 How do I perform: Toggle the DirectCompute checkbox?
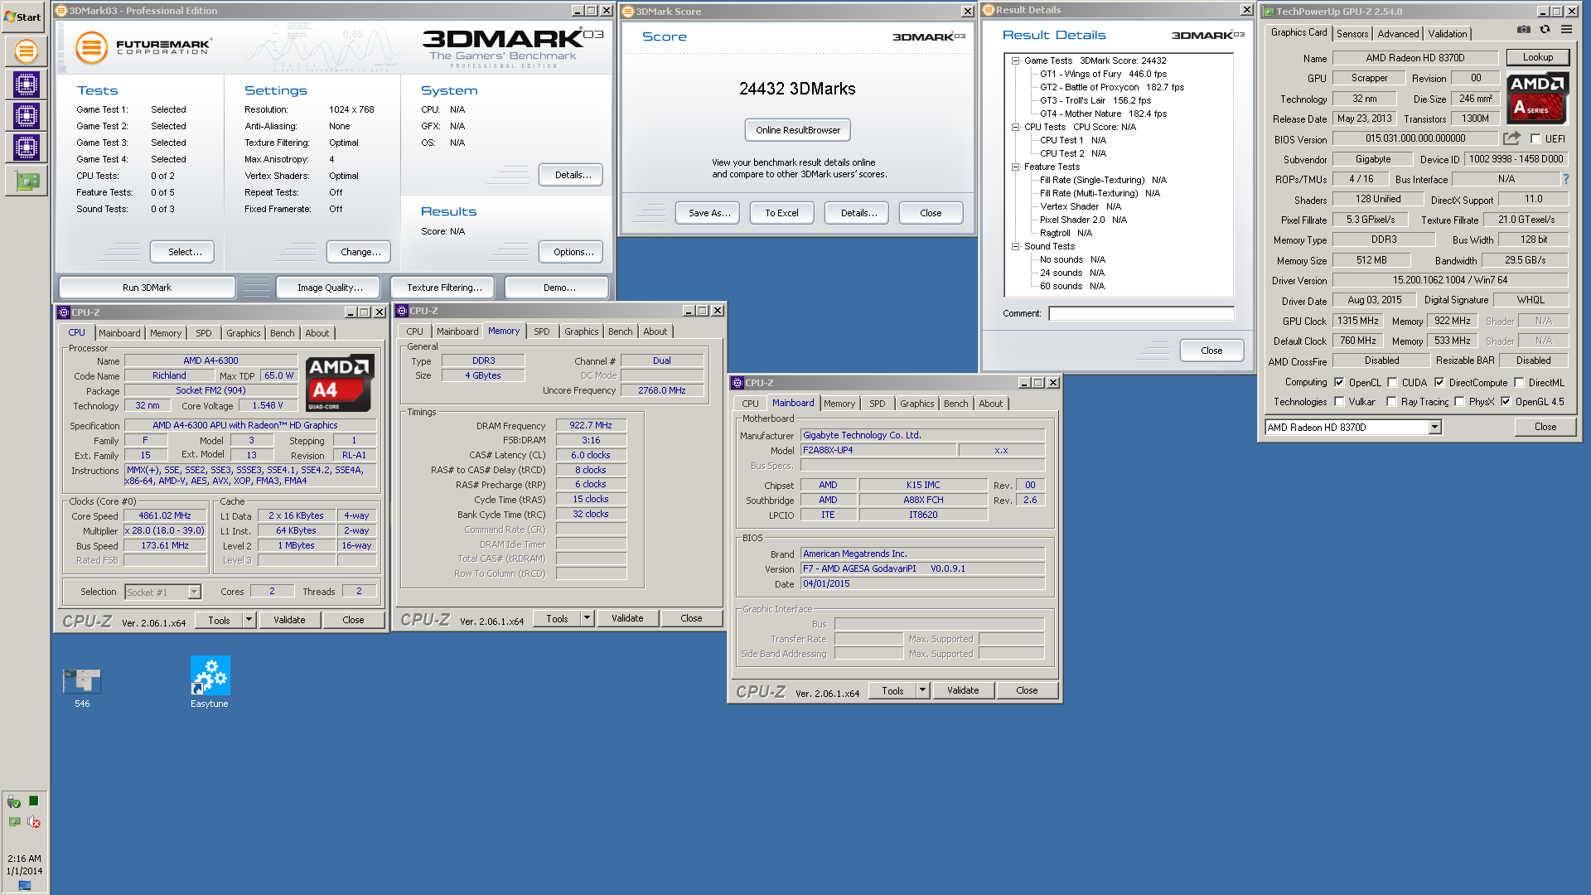tap(1439, 382)
